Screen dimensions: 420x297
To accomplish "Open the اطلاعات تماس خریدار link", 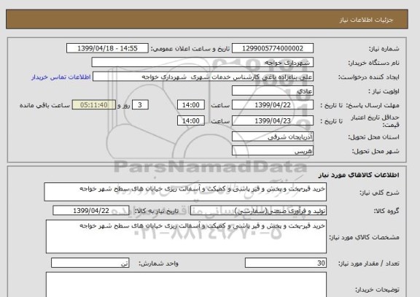I will pyautogui.click(x=61, y=77).
